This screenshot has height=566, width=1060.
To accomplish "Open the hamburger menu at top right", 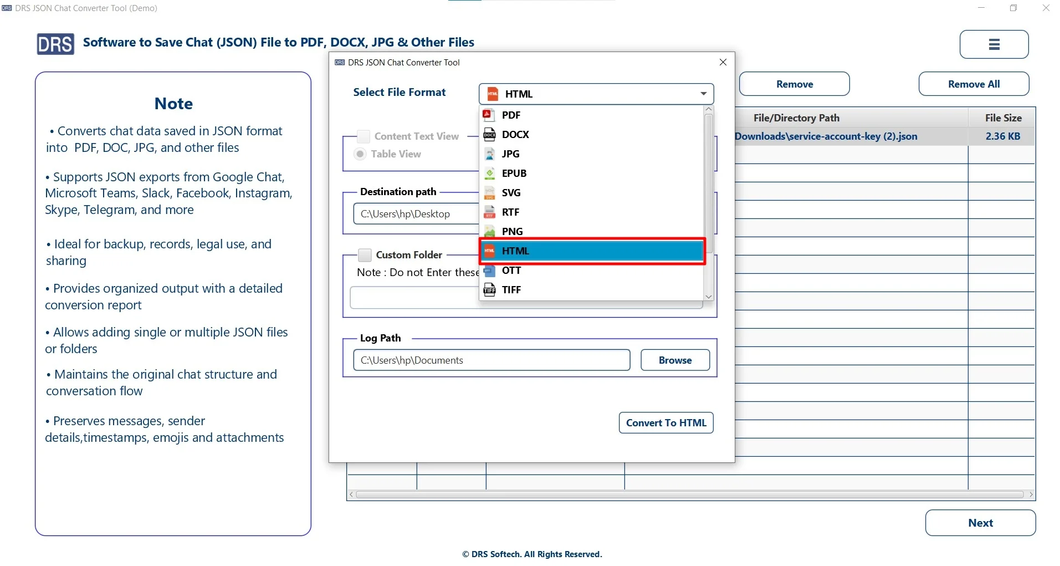I will 994,44.
